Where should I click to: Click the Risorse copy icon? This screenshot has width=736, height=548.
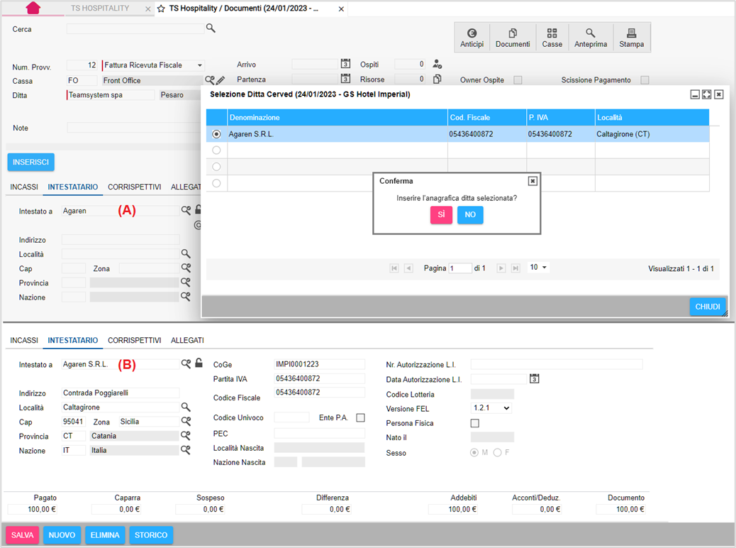point(437,79)
